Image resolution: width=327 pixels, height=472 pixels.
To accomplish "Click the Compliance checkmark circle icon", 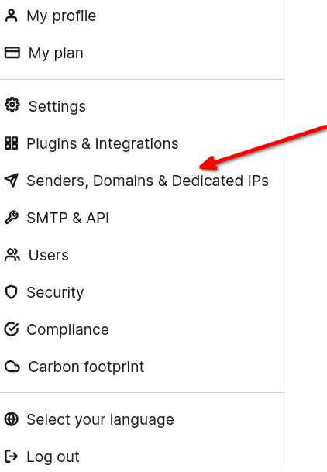I will (x=12, y=329).
